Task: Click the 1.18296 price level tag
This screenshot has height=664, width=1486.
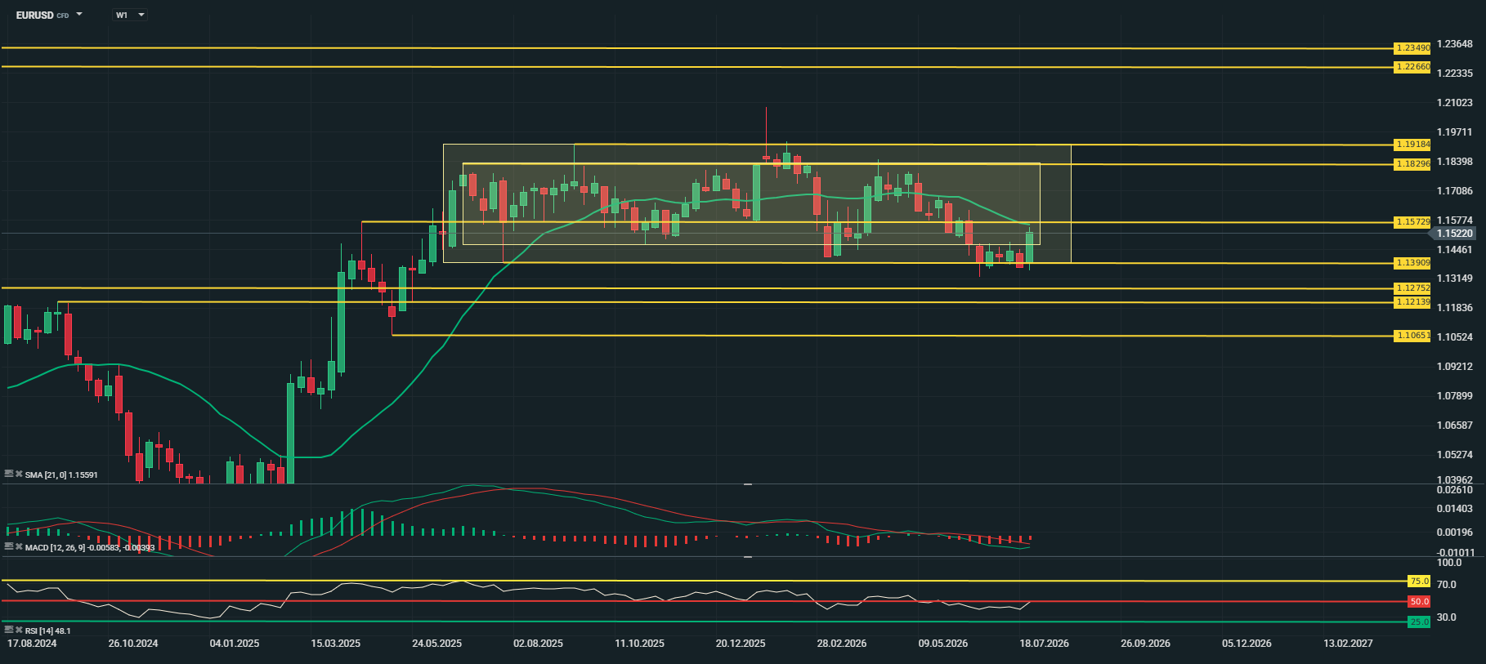Action: click(1412, 164)
